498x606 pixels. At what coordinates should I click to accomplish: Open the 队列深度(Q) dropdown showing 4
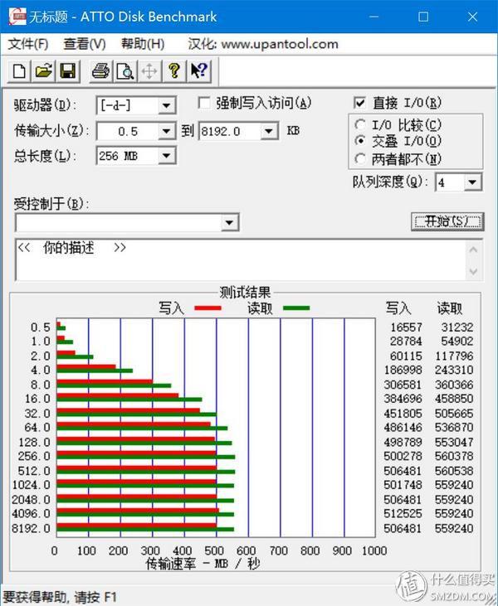[472, 182]
